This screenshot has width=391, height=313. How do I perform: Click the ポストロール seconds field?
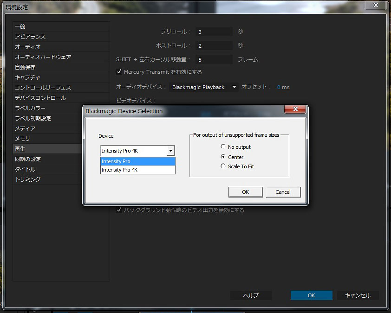214,46
